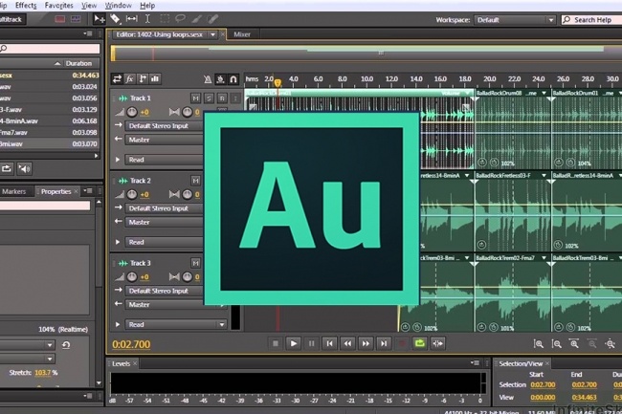Open the Workspace dropdown
Screen dimensions: 622x414
[515, 20]
